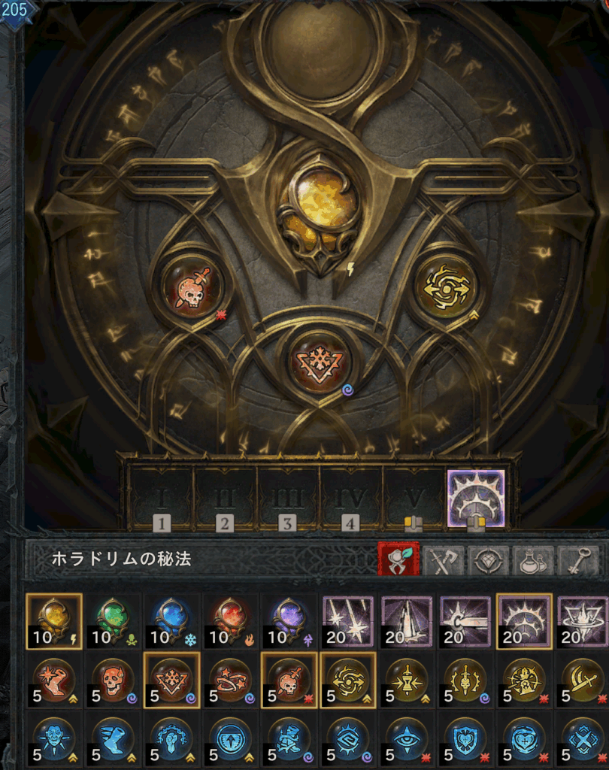
Task: Click the golden vortex arcana socket
Action: [x=446, y=287]
